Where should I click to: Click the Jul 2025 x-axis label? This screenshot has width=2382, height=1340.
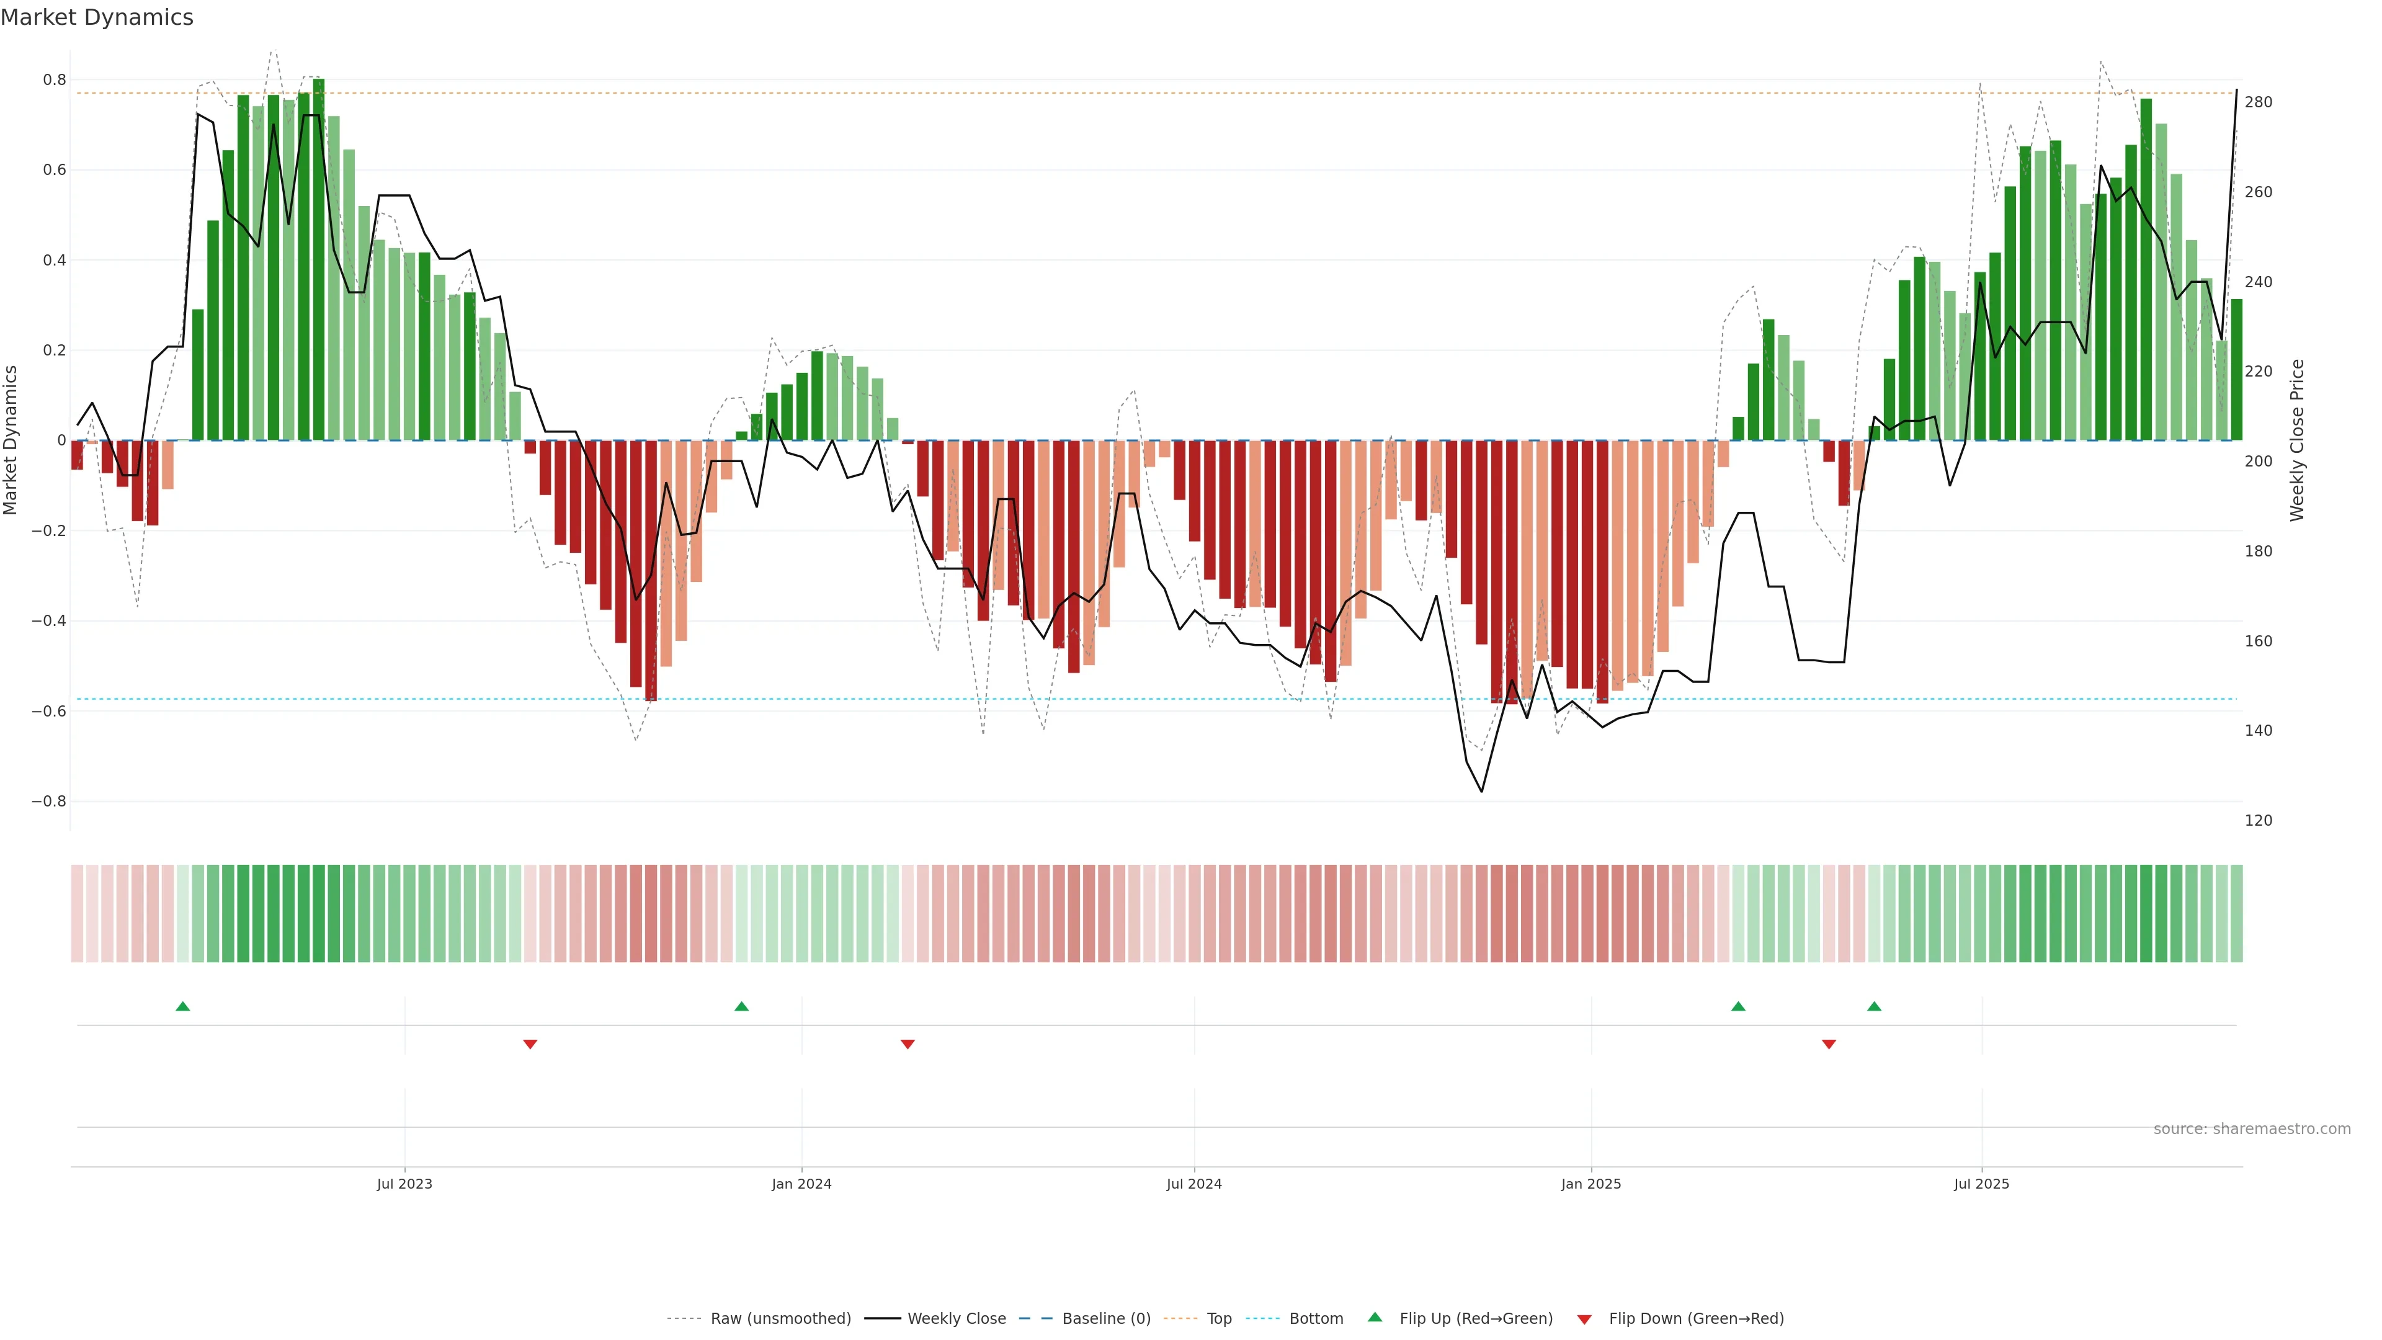click(x=1981, y=1184)
